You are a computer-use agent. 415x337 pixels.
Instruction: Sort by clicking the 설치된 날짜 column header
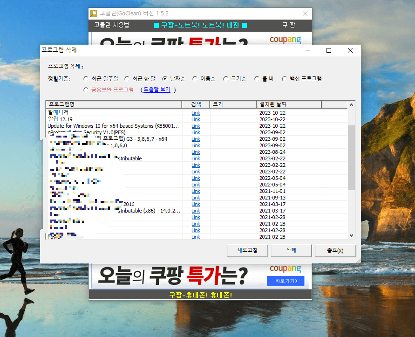[x=274, y=104]
